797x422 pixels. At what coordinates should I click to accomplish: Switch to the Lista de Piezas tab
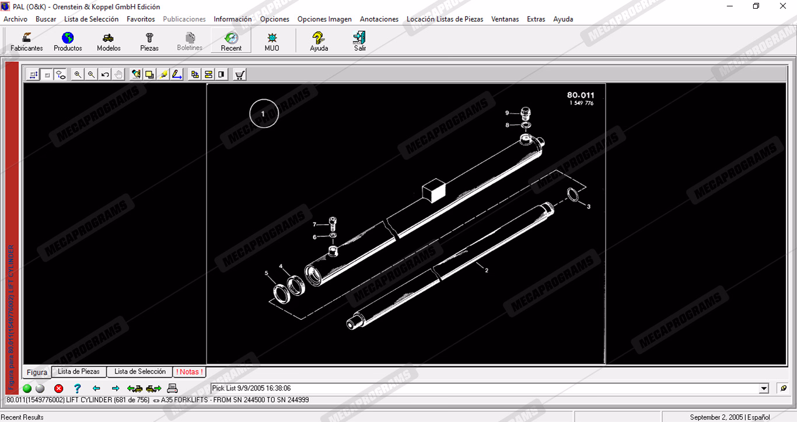click(79, 372)
